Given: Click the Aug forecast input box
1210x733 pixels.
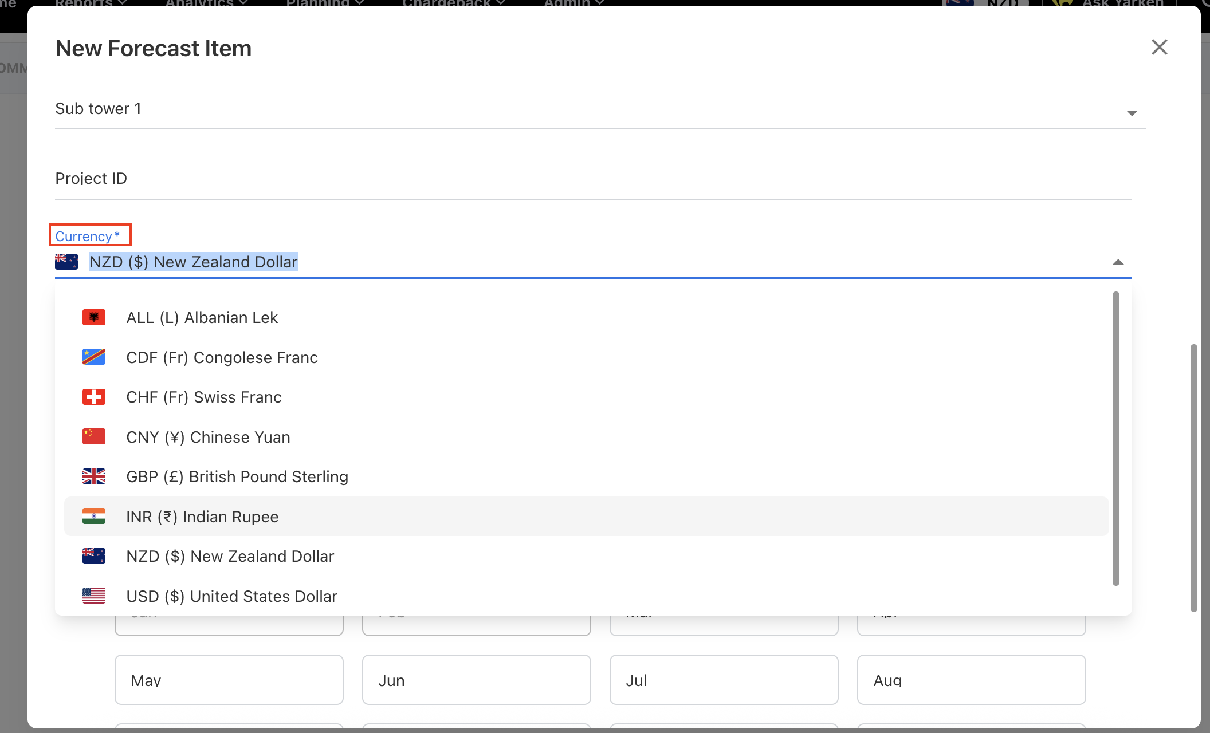Looking at the screenshot, I should 971,680.
